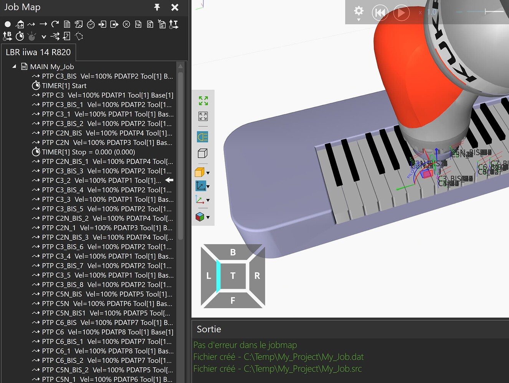The image size is (509, 383).
Task: Open the settings gear dropdown in simulation bar
Action: (359, 13)
